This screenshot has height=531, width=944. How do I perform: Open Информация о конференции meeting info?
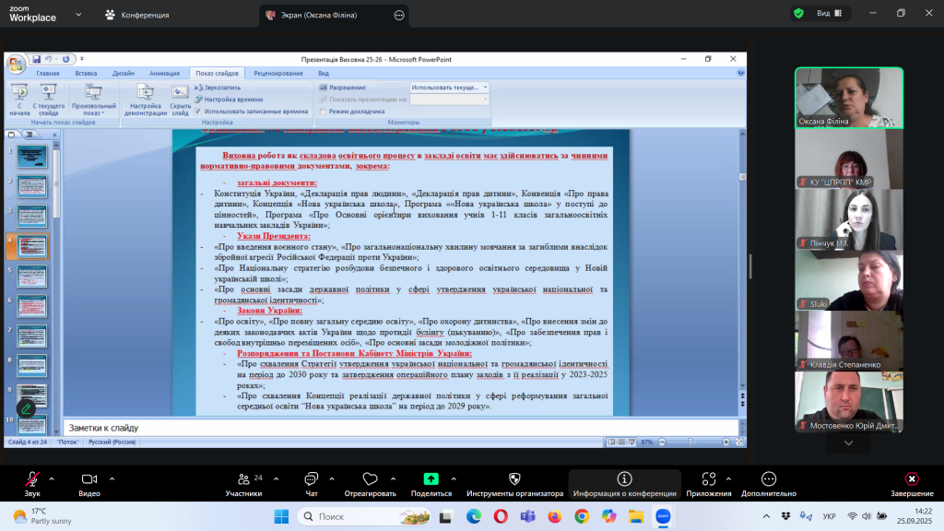[624, 480]
